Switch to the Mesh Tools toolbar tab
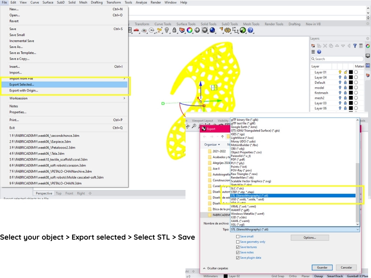This screenshot has height=278, width=371. click(x=251, y=24)
